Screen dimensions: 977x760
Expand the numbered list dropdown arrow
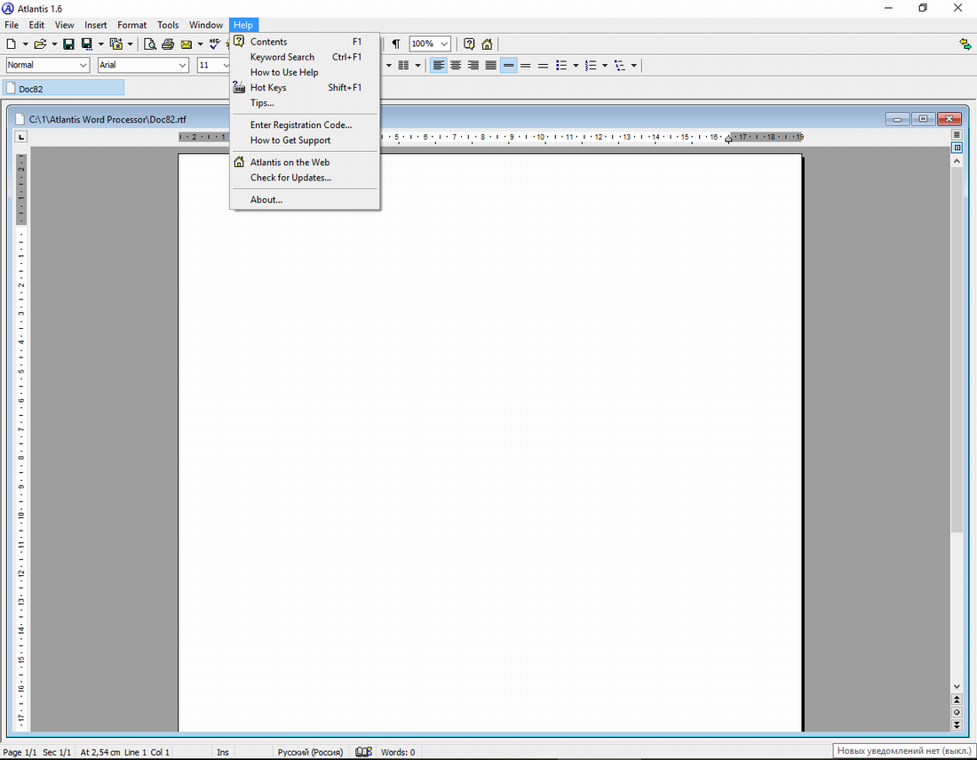click(605, 66)
